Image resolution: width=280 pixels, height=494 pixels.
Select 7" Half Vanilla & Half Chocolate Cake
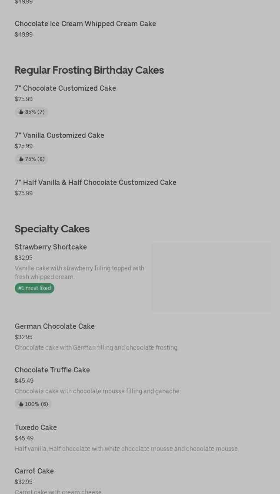point(96,183)
